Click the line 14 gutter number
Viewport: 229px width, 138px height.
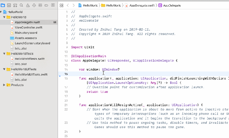[66, 70]
